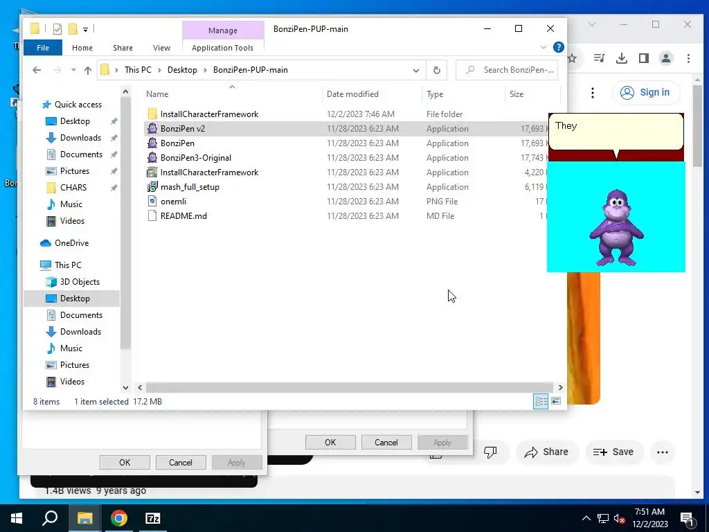
Task: Select the mash_full_setup installer icon
Action: tap(152, 187)
